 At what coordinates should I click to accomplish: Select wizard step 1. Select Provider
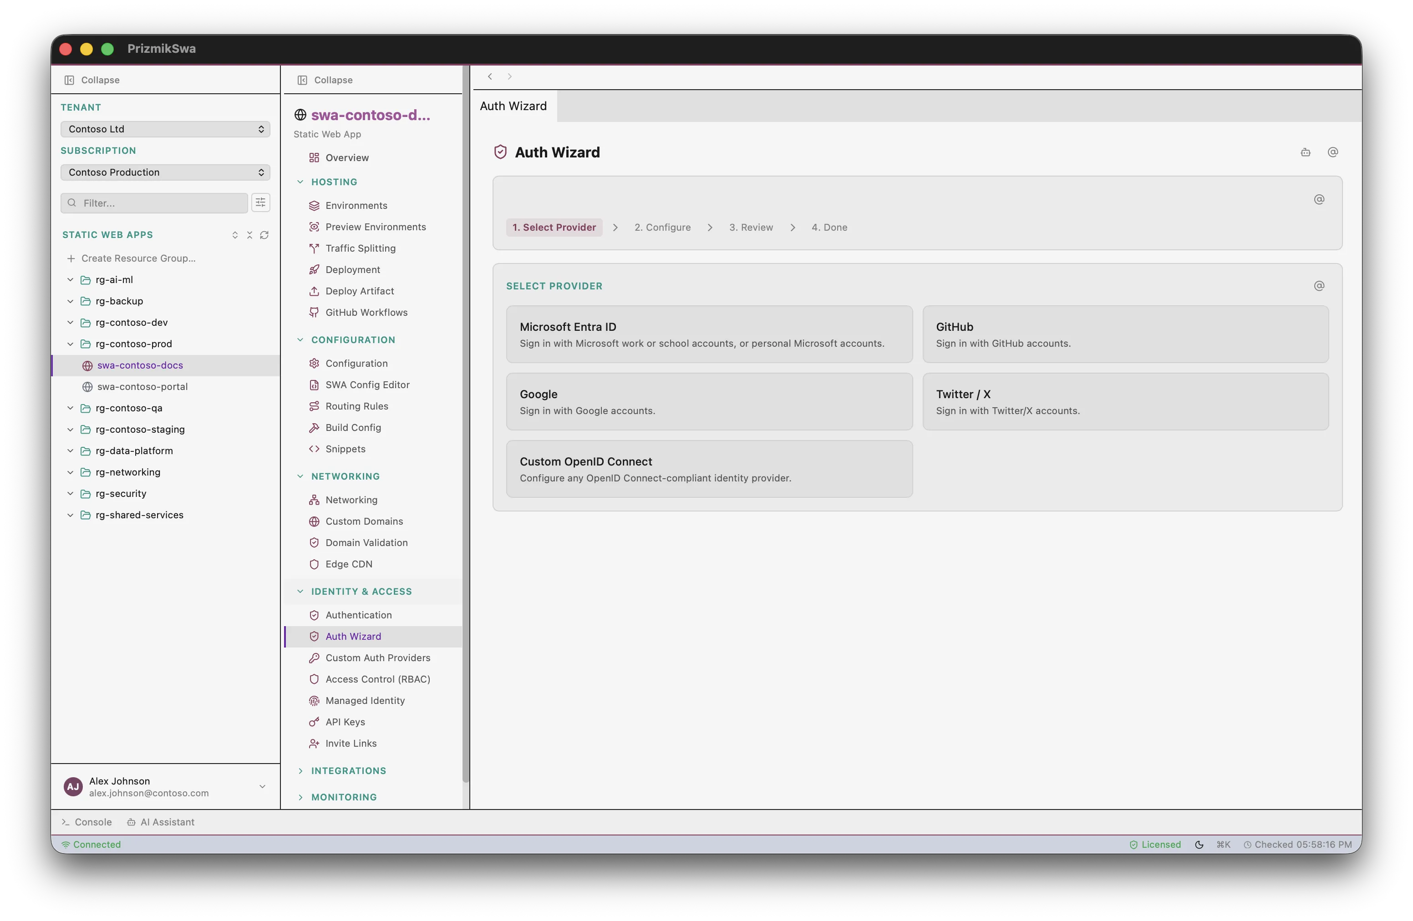coord(554,227)
